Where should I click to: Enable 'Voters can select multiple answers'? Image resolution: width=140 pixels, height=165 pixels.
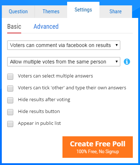tap(10, 76)
